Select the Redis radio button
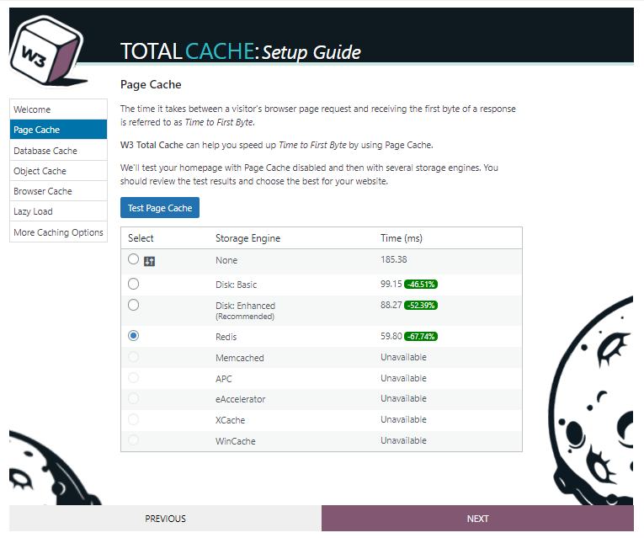644x538 pixels. [133, 336]
